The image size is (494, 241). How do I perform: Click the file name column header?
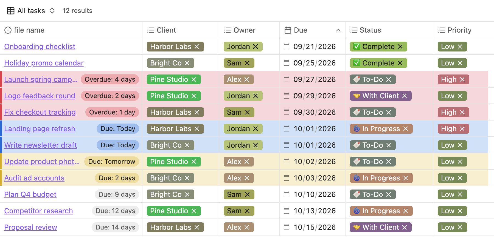[x=71, y=30]
